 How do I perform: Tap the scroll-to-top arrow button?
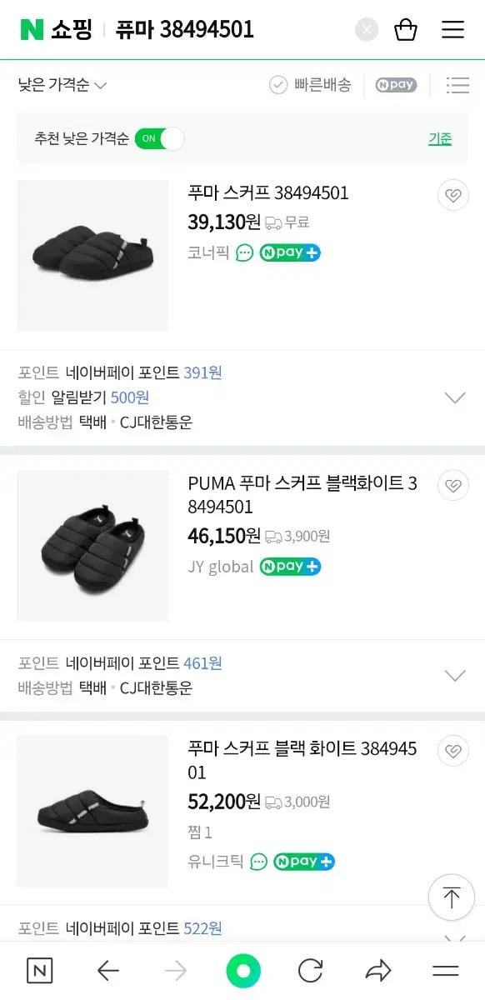451,897
